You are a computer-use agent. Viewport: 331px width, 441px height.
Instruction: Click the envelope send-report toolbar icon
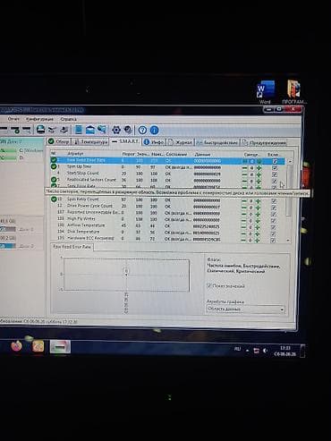tap(90, 130)
